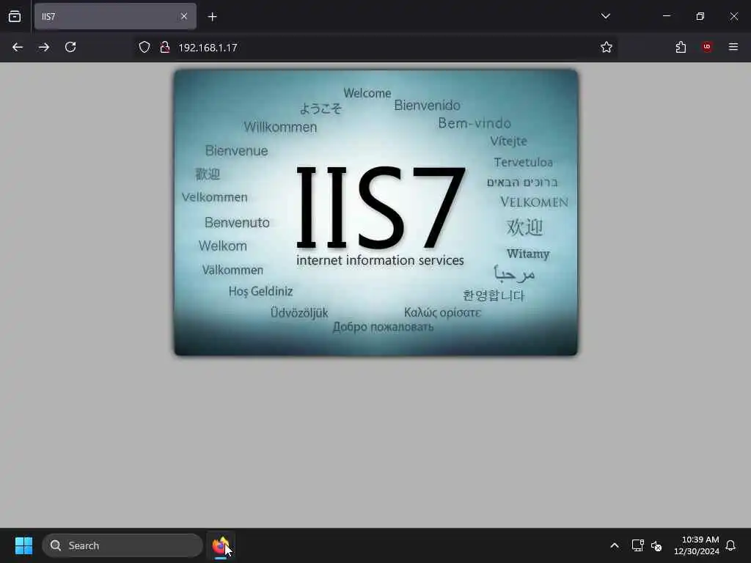Go forward one page
751x563 pixels.
click(x=44, y=47)
